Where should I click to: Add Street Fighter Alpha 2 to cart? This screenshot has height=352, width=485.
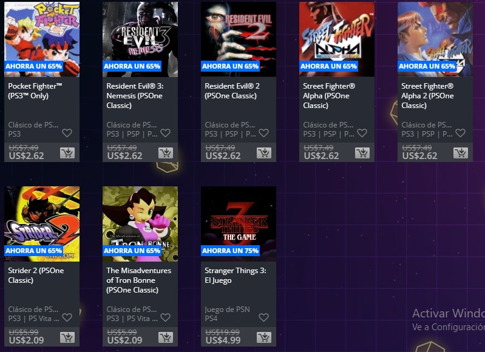[x=461, y=153]
